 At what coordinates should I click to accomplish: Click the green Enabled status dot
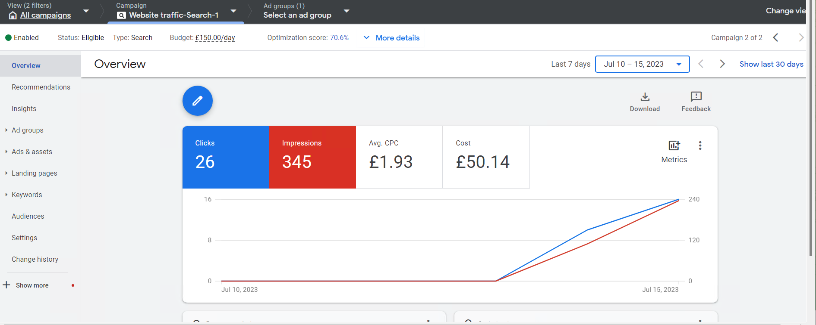point(8,37)
